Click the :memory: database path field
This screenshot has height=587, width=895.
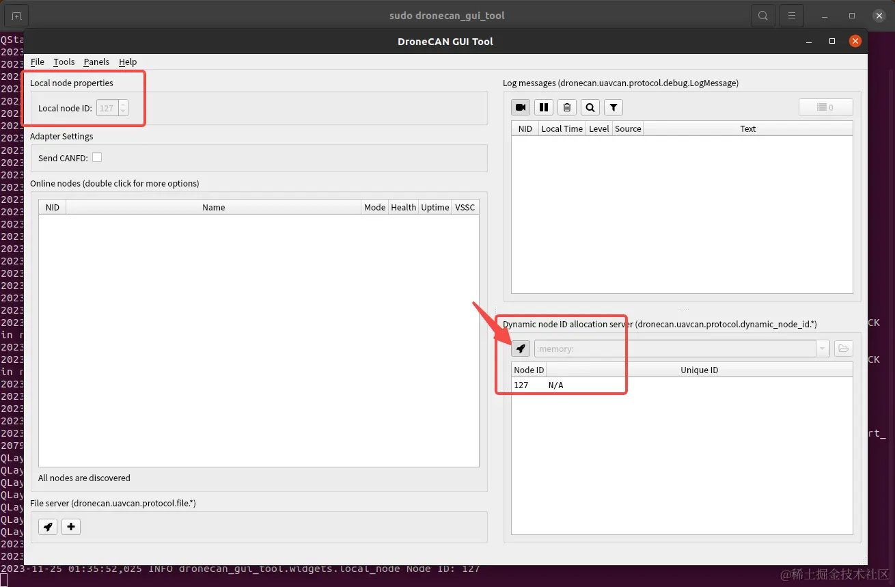676,348
